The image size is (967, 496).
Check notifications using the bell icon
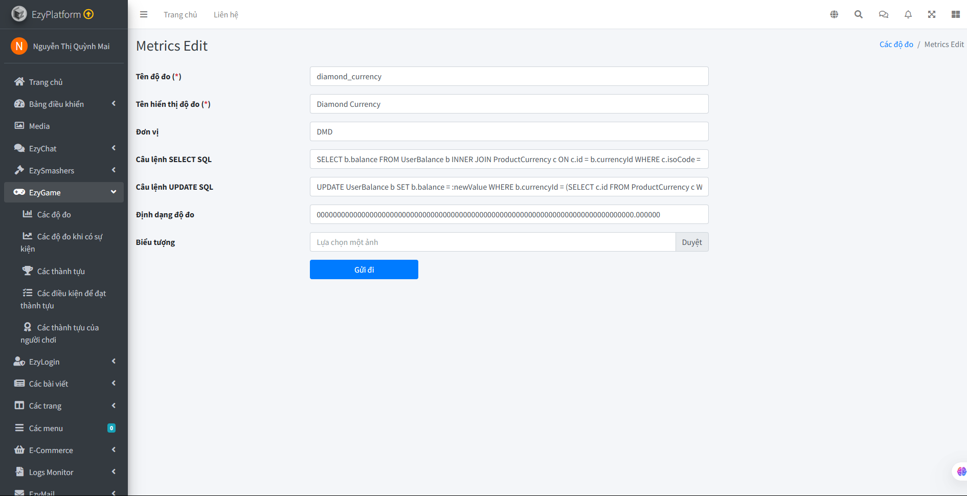click(x=908, y=14)
